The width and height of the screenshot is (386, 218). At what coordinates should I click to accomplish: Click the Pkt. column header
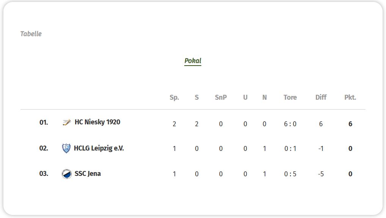click(x=350, y=97)
